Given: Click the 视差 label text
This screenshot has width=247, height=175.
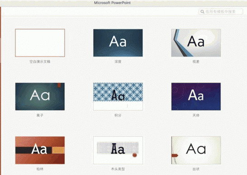Looking at the screenshot, I should (x=196, y=61).
